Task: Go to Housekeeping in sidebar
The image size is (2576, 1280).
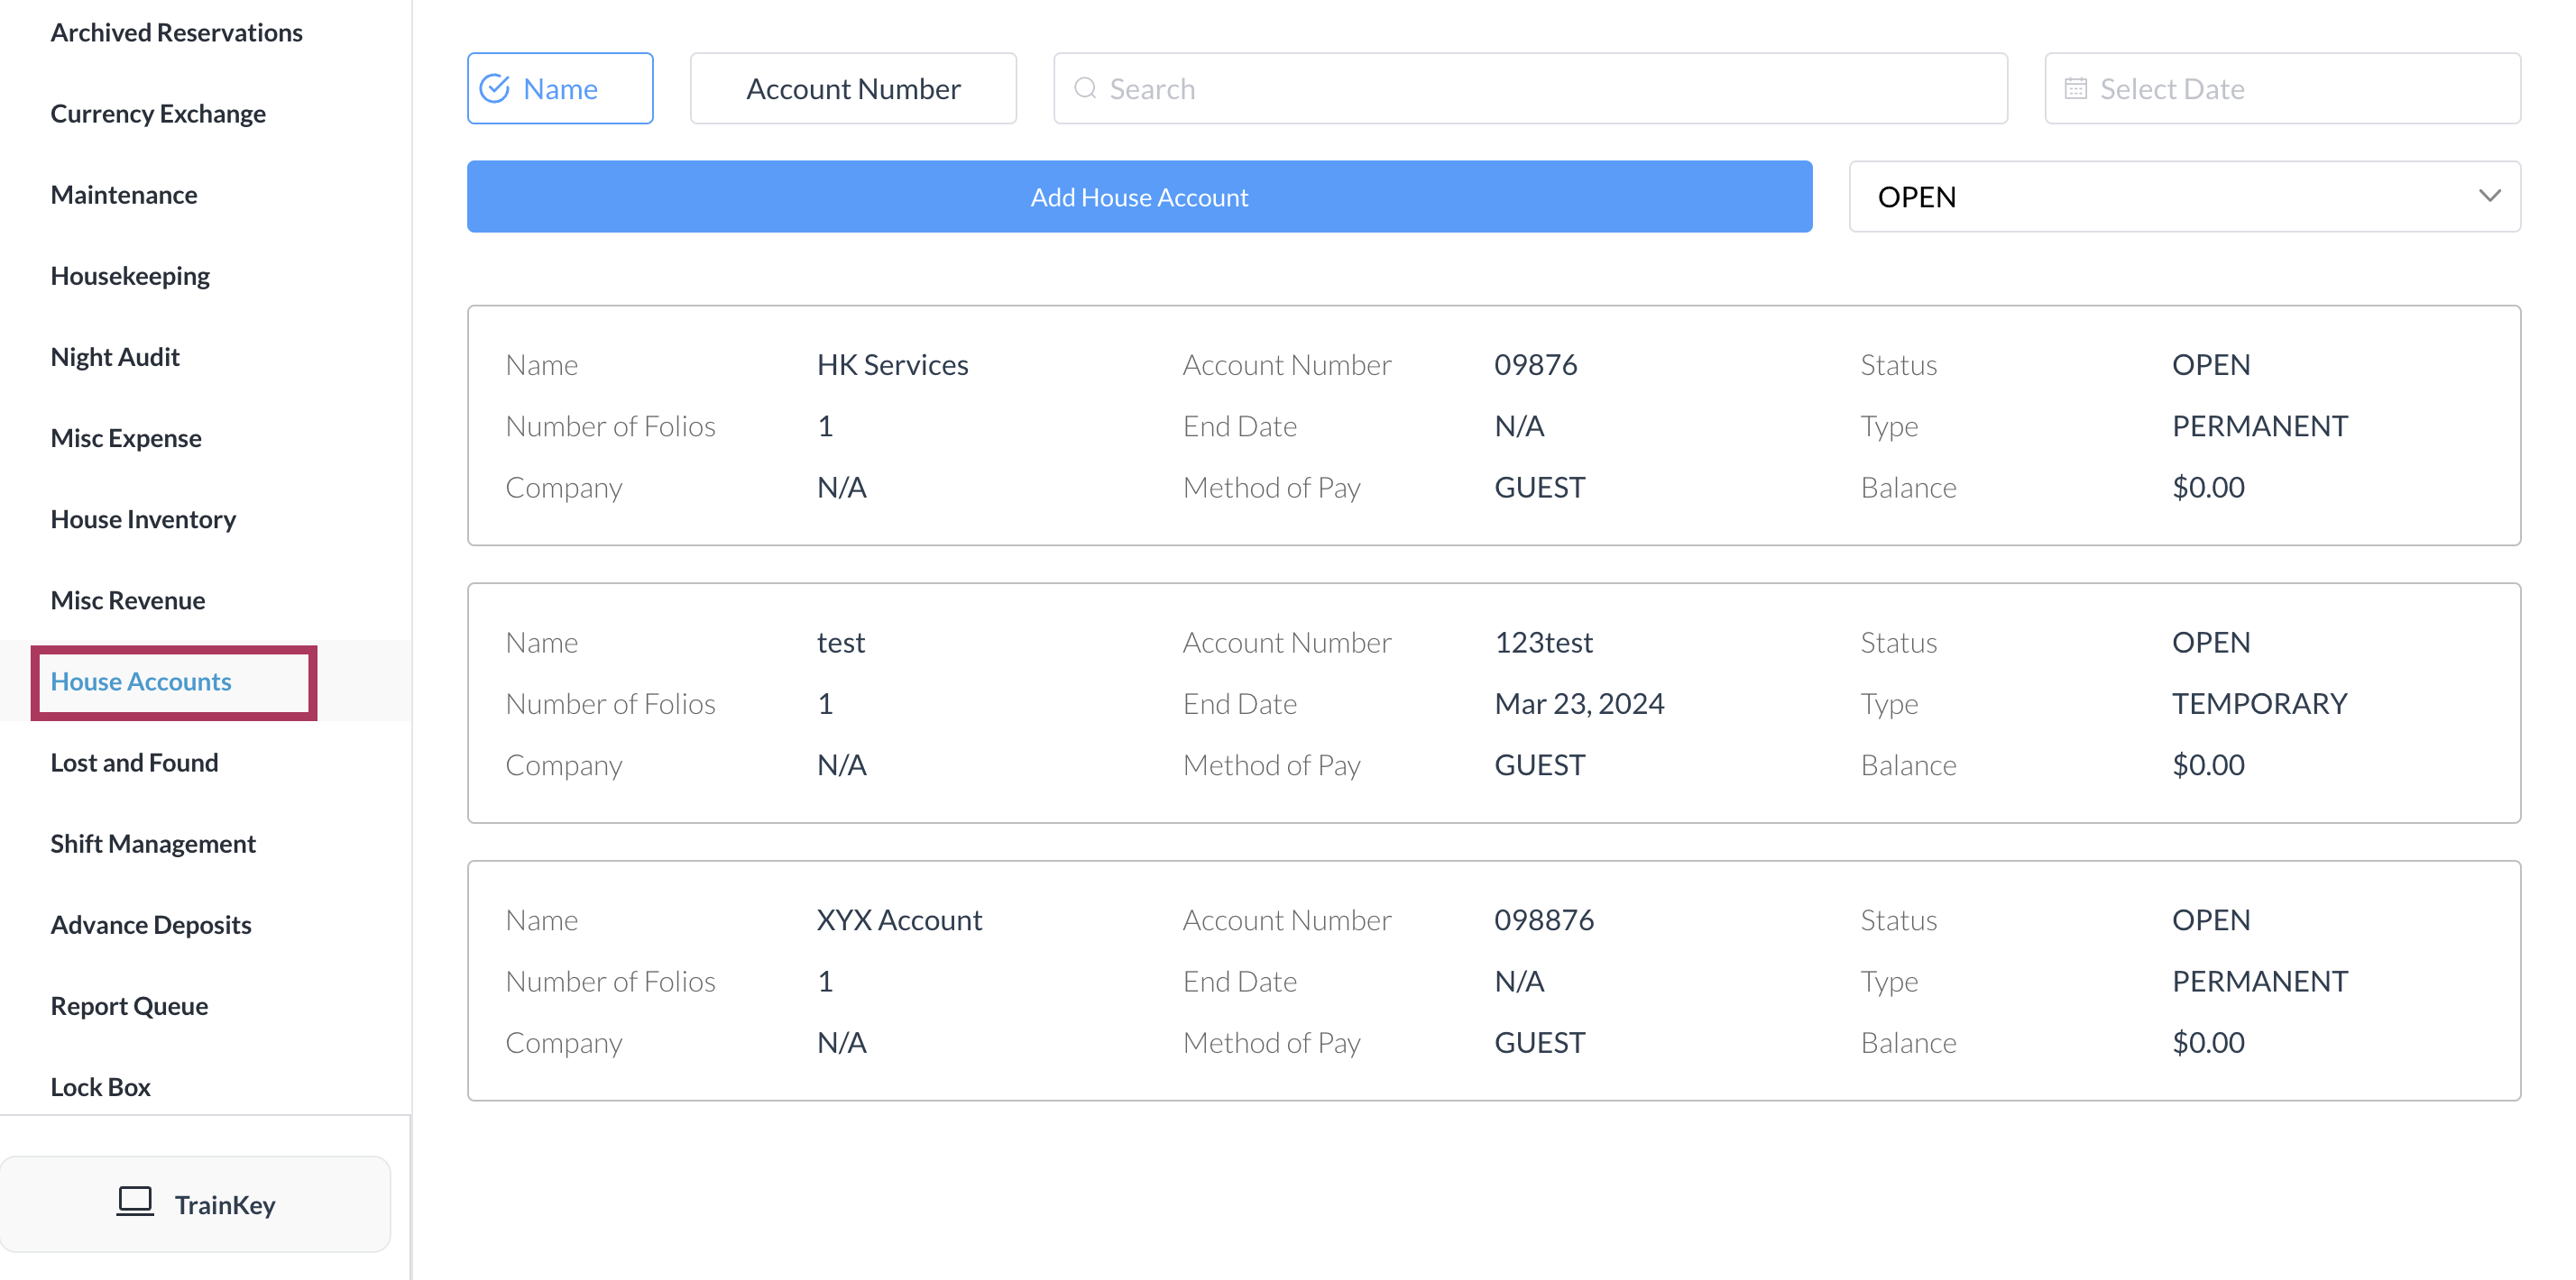Action: pyautogui.click(x=130, y=276)
